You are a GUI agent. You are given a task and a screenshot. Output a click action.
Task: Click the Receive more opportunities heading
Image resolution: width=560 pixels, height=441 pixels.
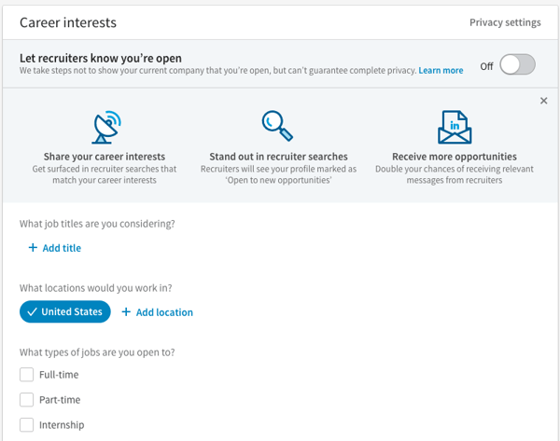454,157
